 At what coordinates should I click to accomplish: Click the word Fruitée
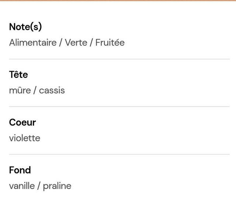pos(110,43)
